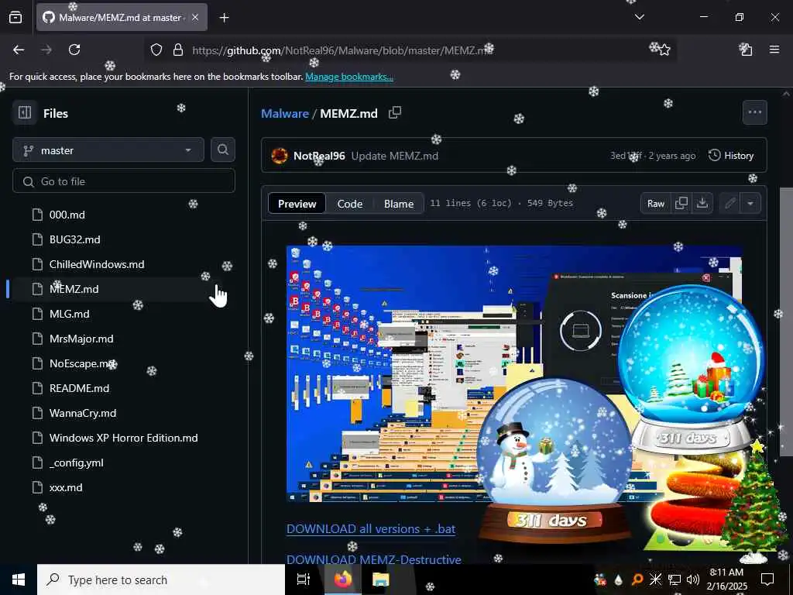Image resolution: width=793 pixels, height=595 pixels.
Task: Open the MrsMajor.md file
Action: [81, 339]
